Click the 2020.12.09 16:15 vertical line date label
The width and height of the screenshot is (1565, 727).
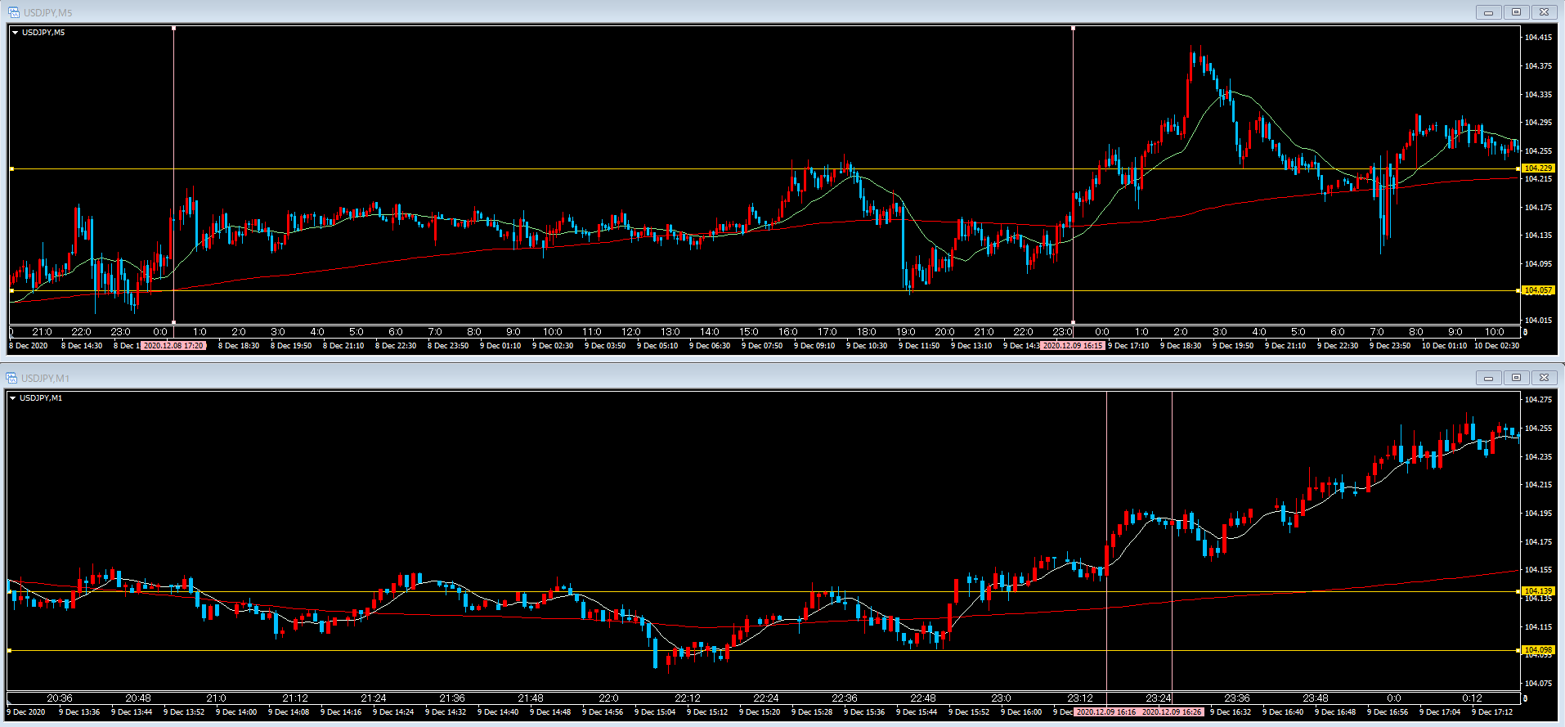tap(1073, 346)
